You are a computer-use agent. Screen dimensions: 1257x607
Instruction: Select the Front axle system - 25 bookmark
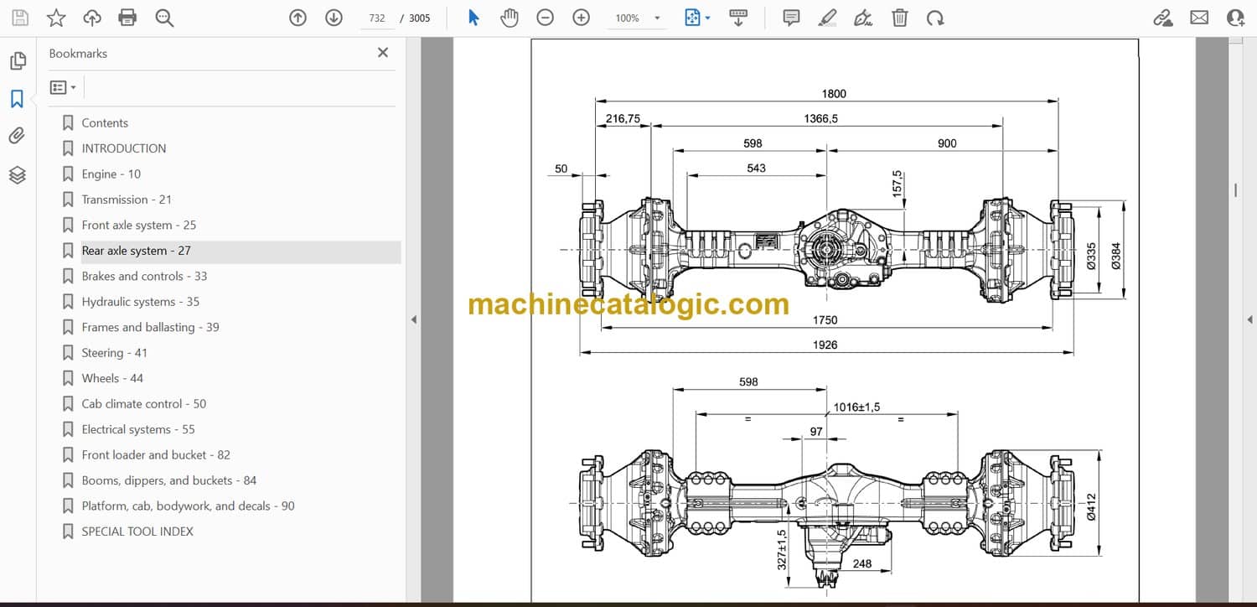[x=139, y=225]
